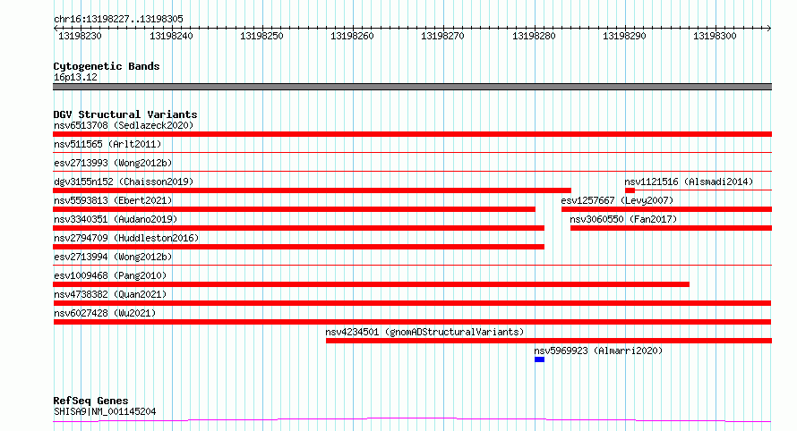Select the red bar under dgv3155n152
Viewport: 797px width, 431px height.
(x=313, y=190)
